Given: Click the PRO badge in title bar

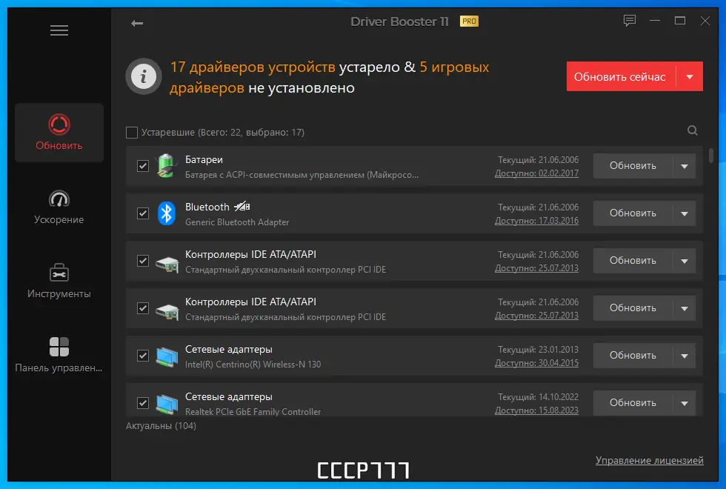Looking at the screenshot, I should pos(469,21).
